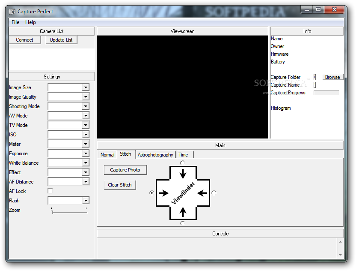The image size is (356, 271).
Task: Click the Clear Stitch button
Action: [x=120, y=185]
